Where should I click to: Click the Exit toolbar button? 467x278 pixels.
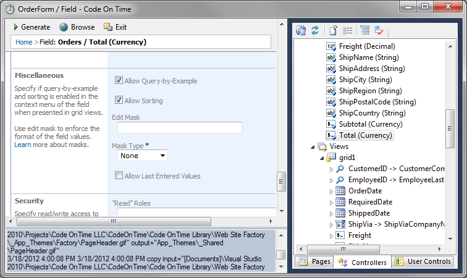point(115,27)
